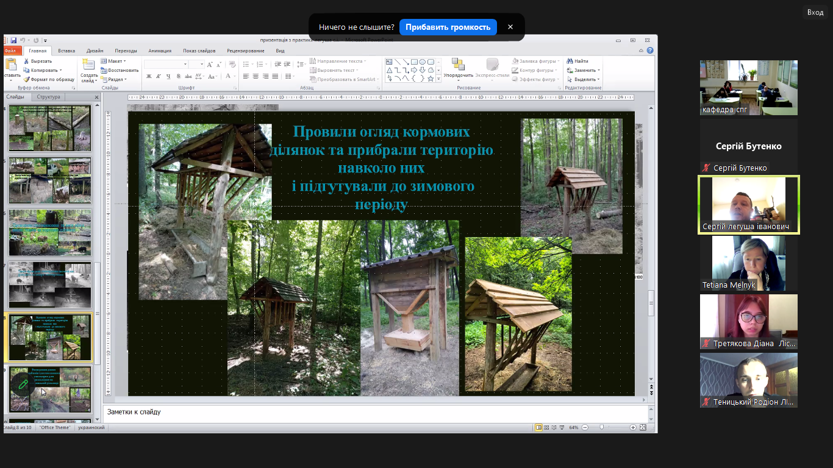Click the decrease font size icon
This screenshot has width=833, height=468.
pos(218,64)
